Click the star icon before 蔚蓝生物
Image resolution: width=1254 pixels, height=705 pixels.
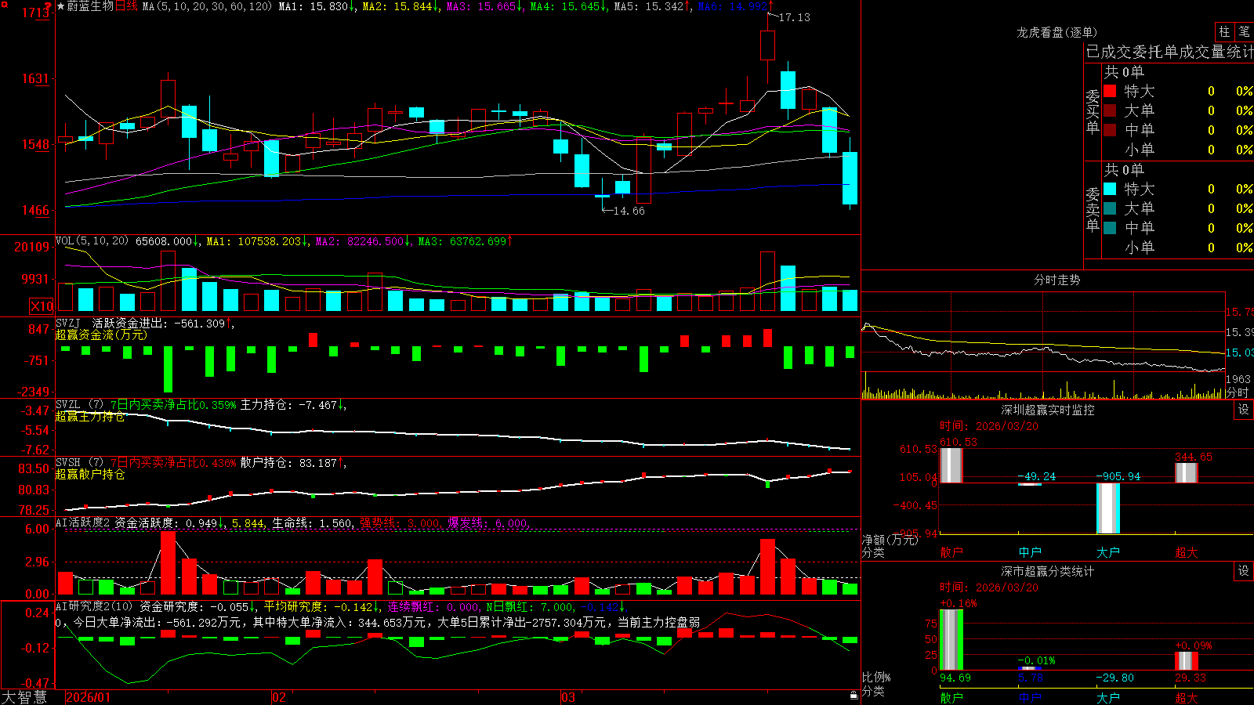click(x=61, y=6)
